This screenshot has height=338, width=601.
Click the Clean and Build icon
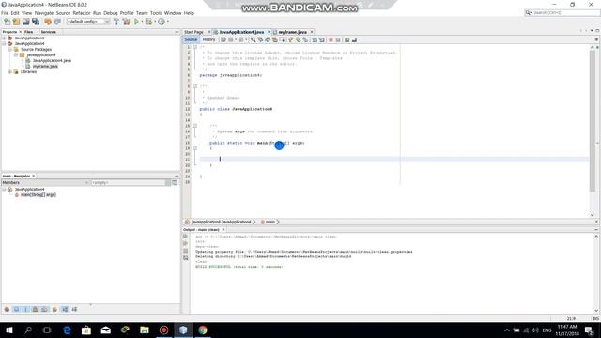[126, 22]
